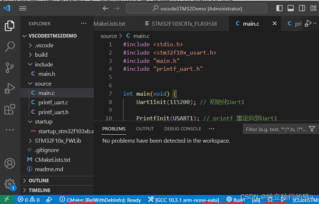Screen dimensions: 319x204
Task: Click line number 7 in the gutter
Action: click(110, 94)
